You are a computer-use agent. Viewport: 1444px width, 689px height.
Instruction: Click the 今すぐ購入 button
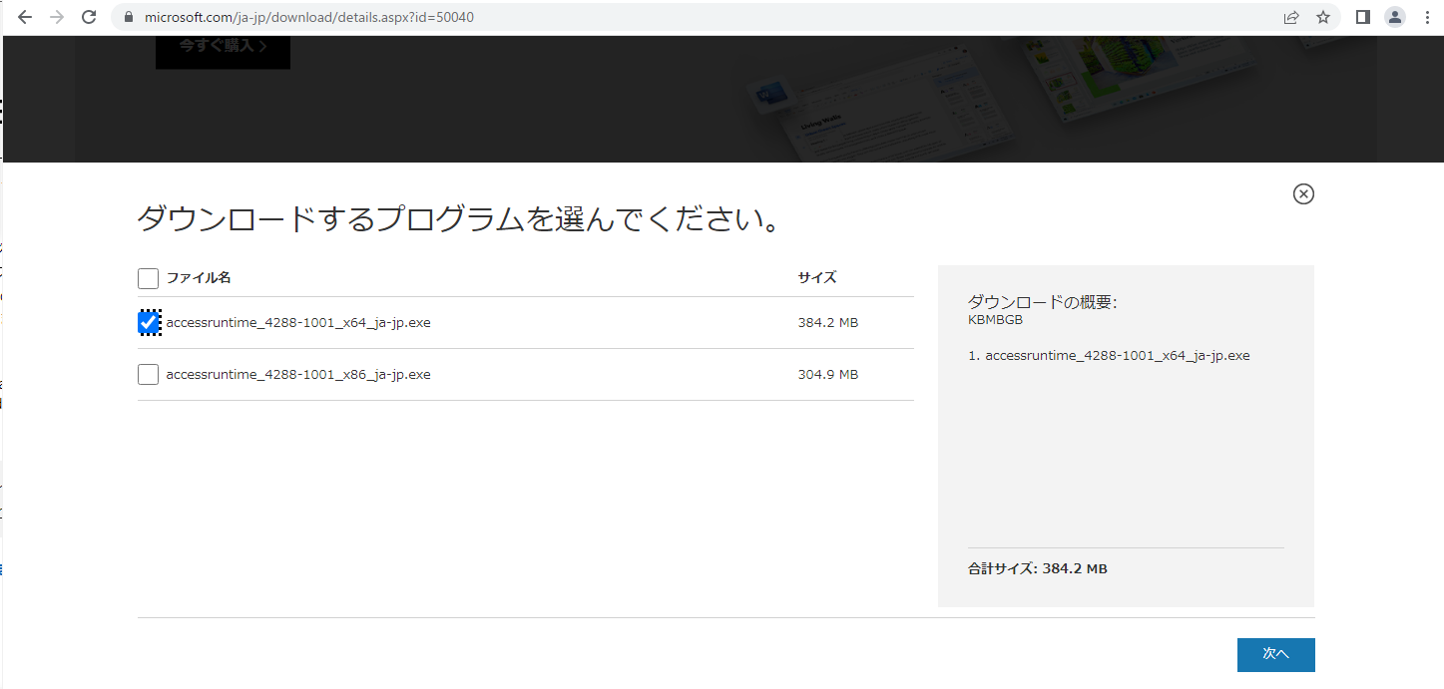[223, 47]
